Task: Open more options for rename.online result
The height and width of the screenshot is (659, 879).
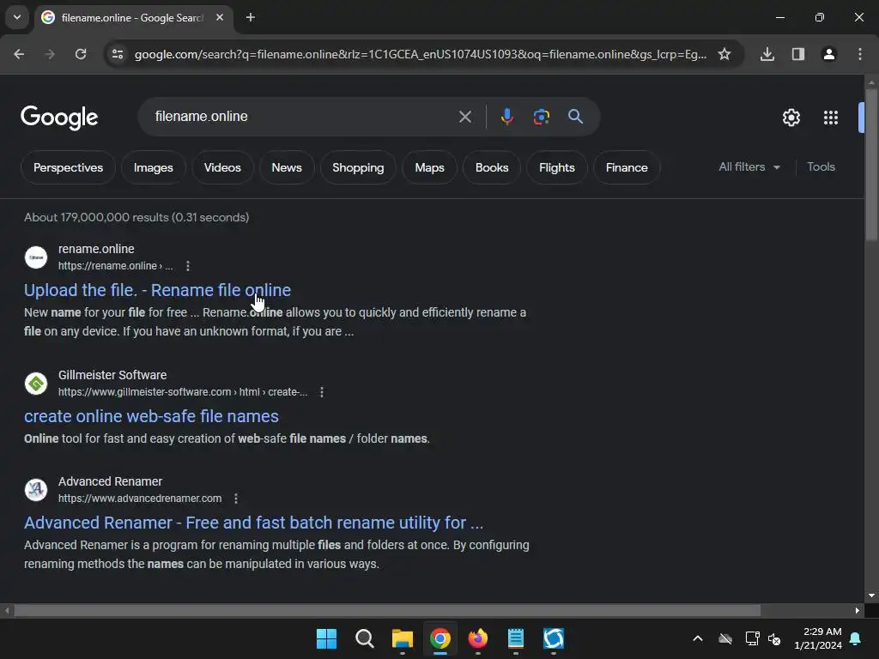Action: tap(188, 266)
